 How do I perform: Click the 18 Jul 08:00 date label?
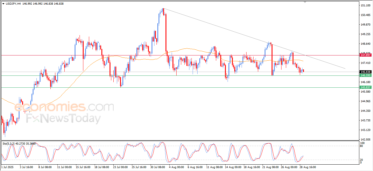[102, 167]
